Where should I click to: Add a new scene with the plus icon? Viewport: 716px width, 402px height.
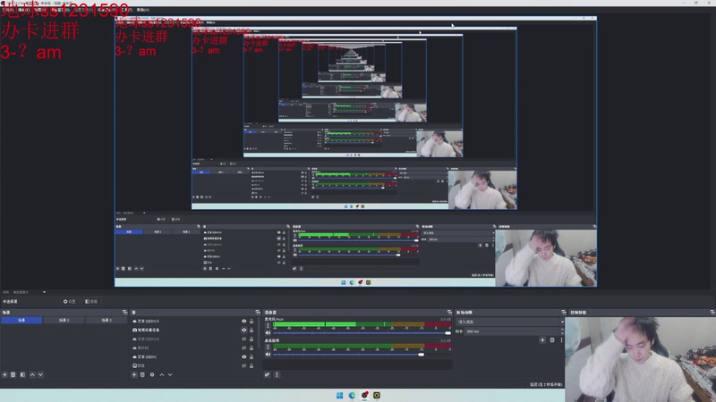point(4,374)
